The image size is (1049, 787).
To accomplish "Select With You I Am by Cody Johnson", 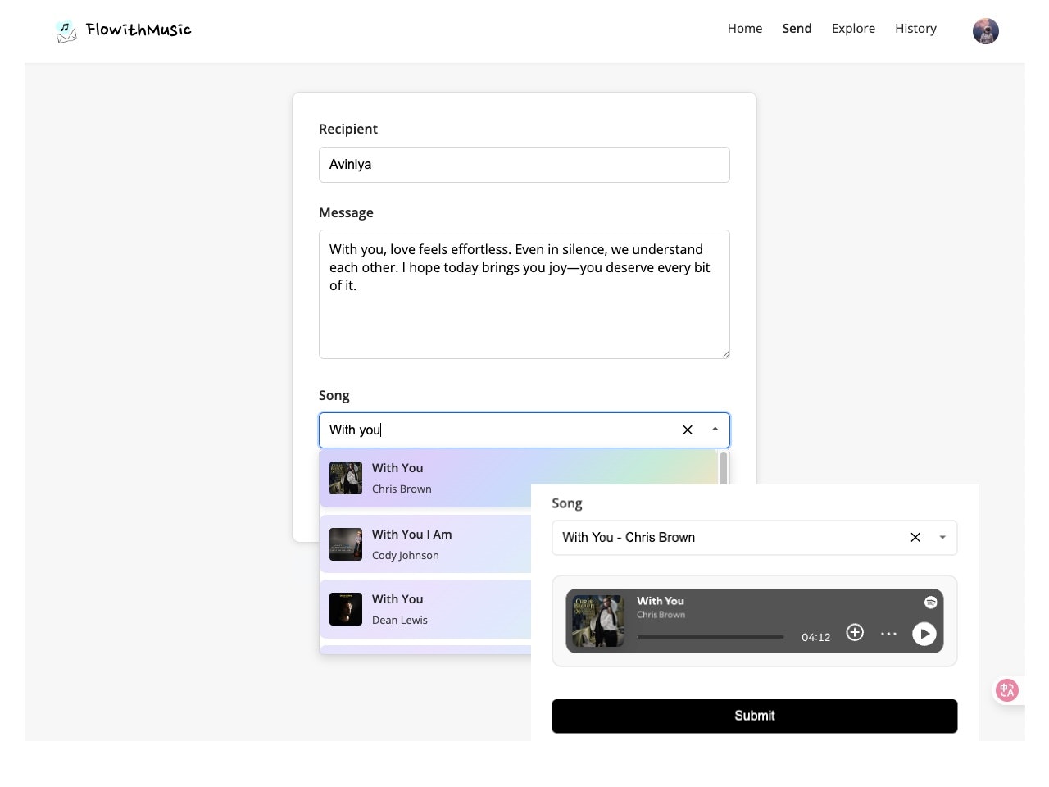I will click(425, 544).
